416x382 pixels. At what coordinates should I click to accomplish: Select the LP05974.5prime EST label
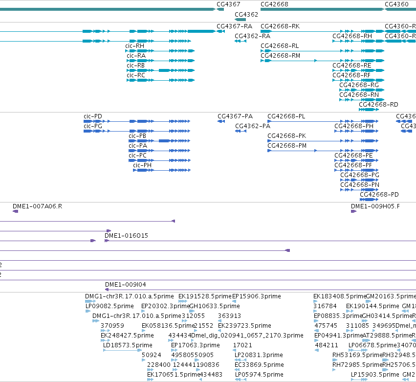coord(259,375)
